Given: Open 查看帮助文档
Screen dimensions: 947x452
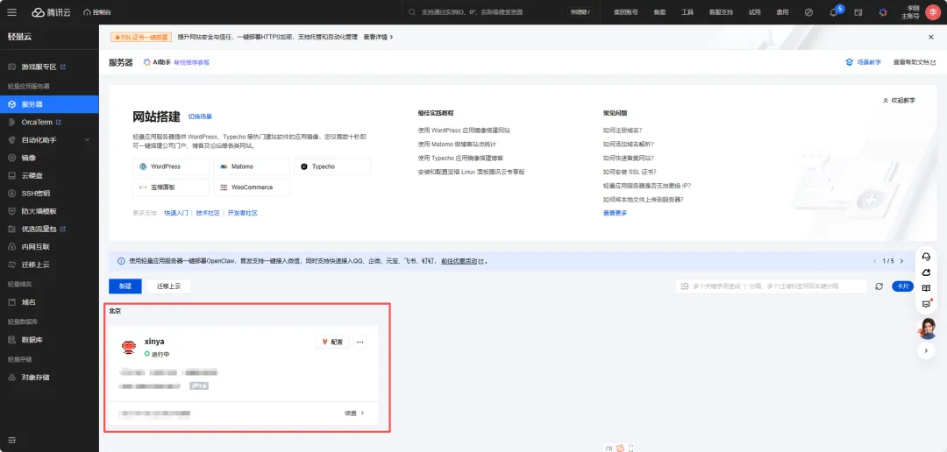Looking at the screenshot, I should click(x=915, y=62).
